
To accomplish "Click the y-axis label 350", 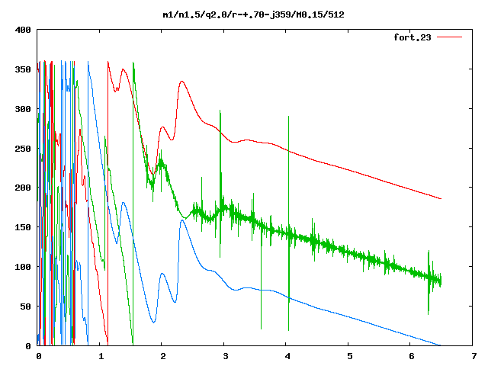I will pos(23,69).
